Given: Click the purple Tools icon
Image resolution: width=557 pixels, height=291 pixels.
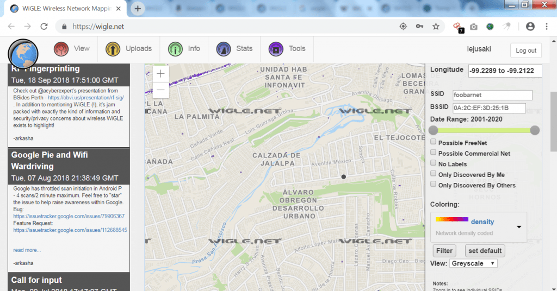Looking at the screenshot, I should pos(276,49).
